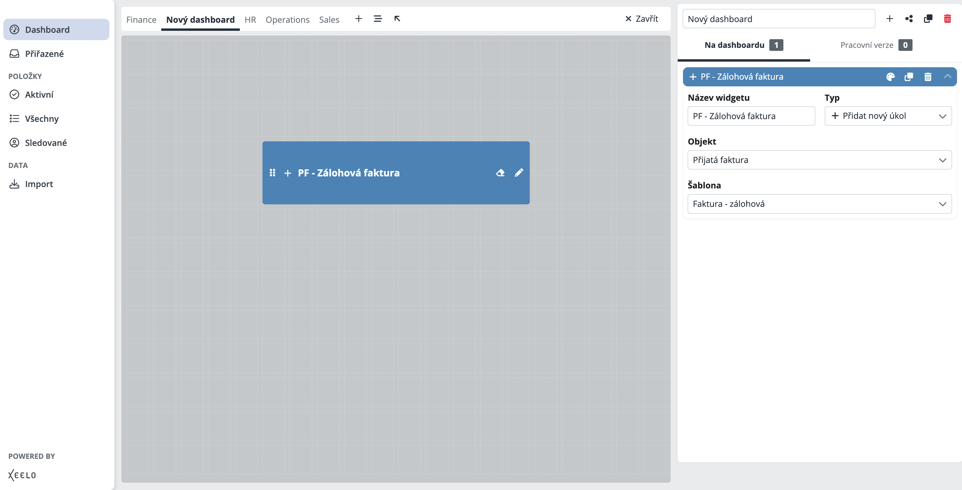Add new dashboard tab plus icon

coord(359,19)
